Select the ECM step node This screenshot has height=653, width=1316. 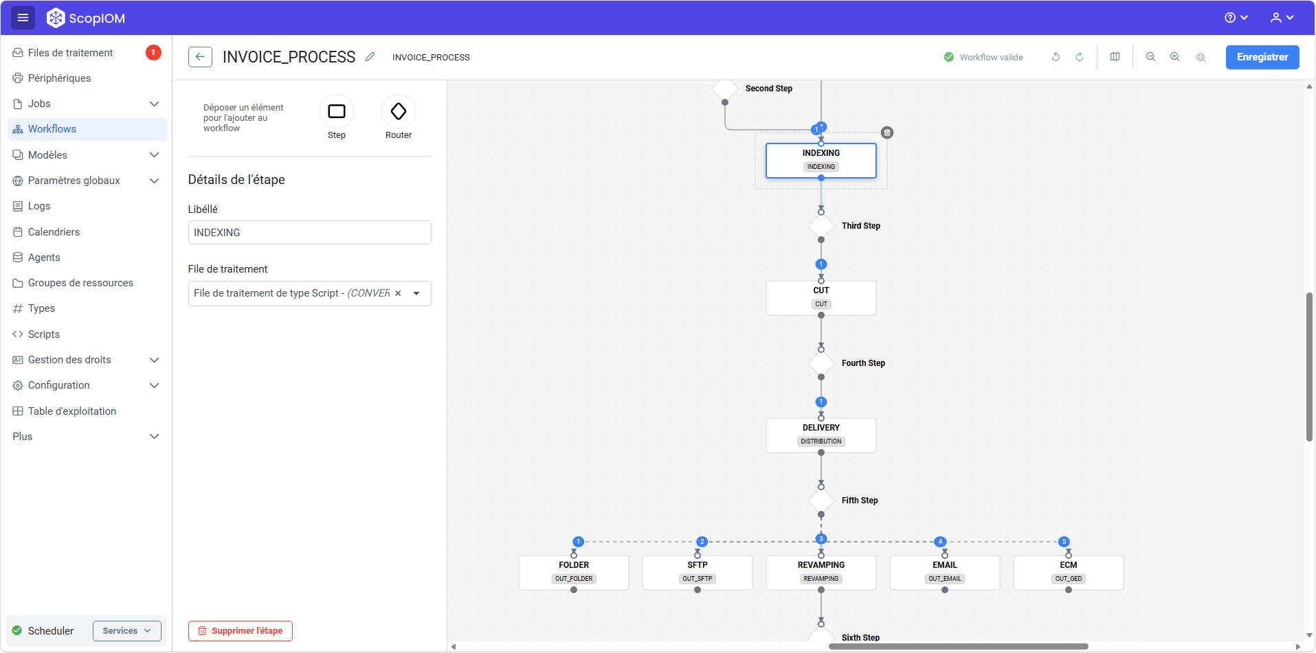coord(1069,572)
